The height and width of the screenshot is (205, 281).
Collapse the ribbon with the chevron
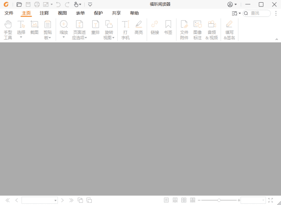[x=277, y=39]
